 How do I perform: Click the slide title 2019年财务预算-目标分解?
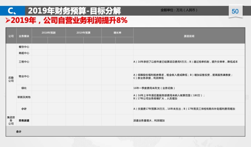point(74,11)
